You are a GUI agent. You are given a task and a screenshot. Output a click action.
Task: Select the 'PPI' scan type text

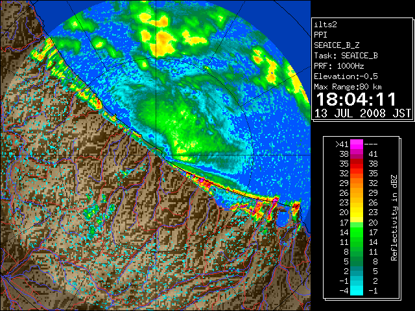coord(320,35)
